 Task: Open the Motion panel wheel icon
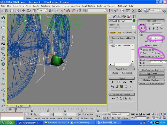pyautogui.click(x=124, y=16)
